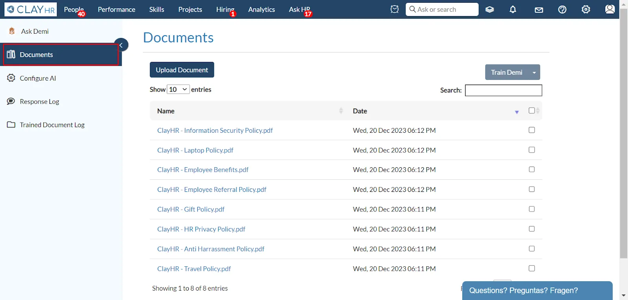Click the Ask Demi avatar icon

click(x=12, y=31)
